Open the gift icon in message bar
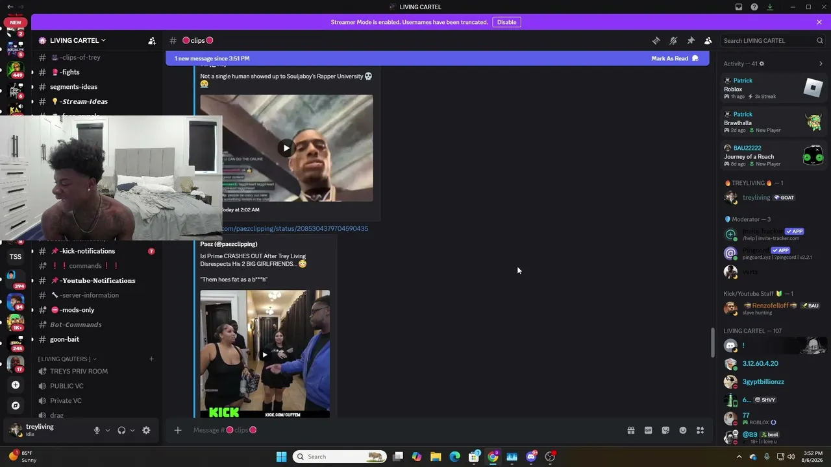This screenshot has height=467, width=831. [x=631, y=430]
